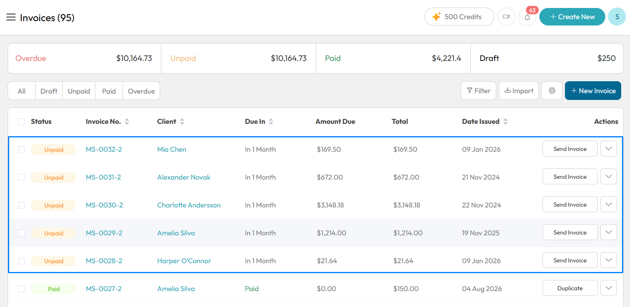This screenshot has width=630, height=307.
Task: Click Unpaid status badge on MS-0032-2
Action: (x=53, y=150)
